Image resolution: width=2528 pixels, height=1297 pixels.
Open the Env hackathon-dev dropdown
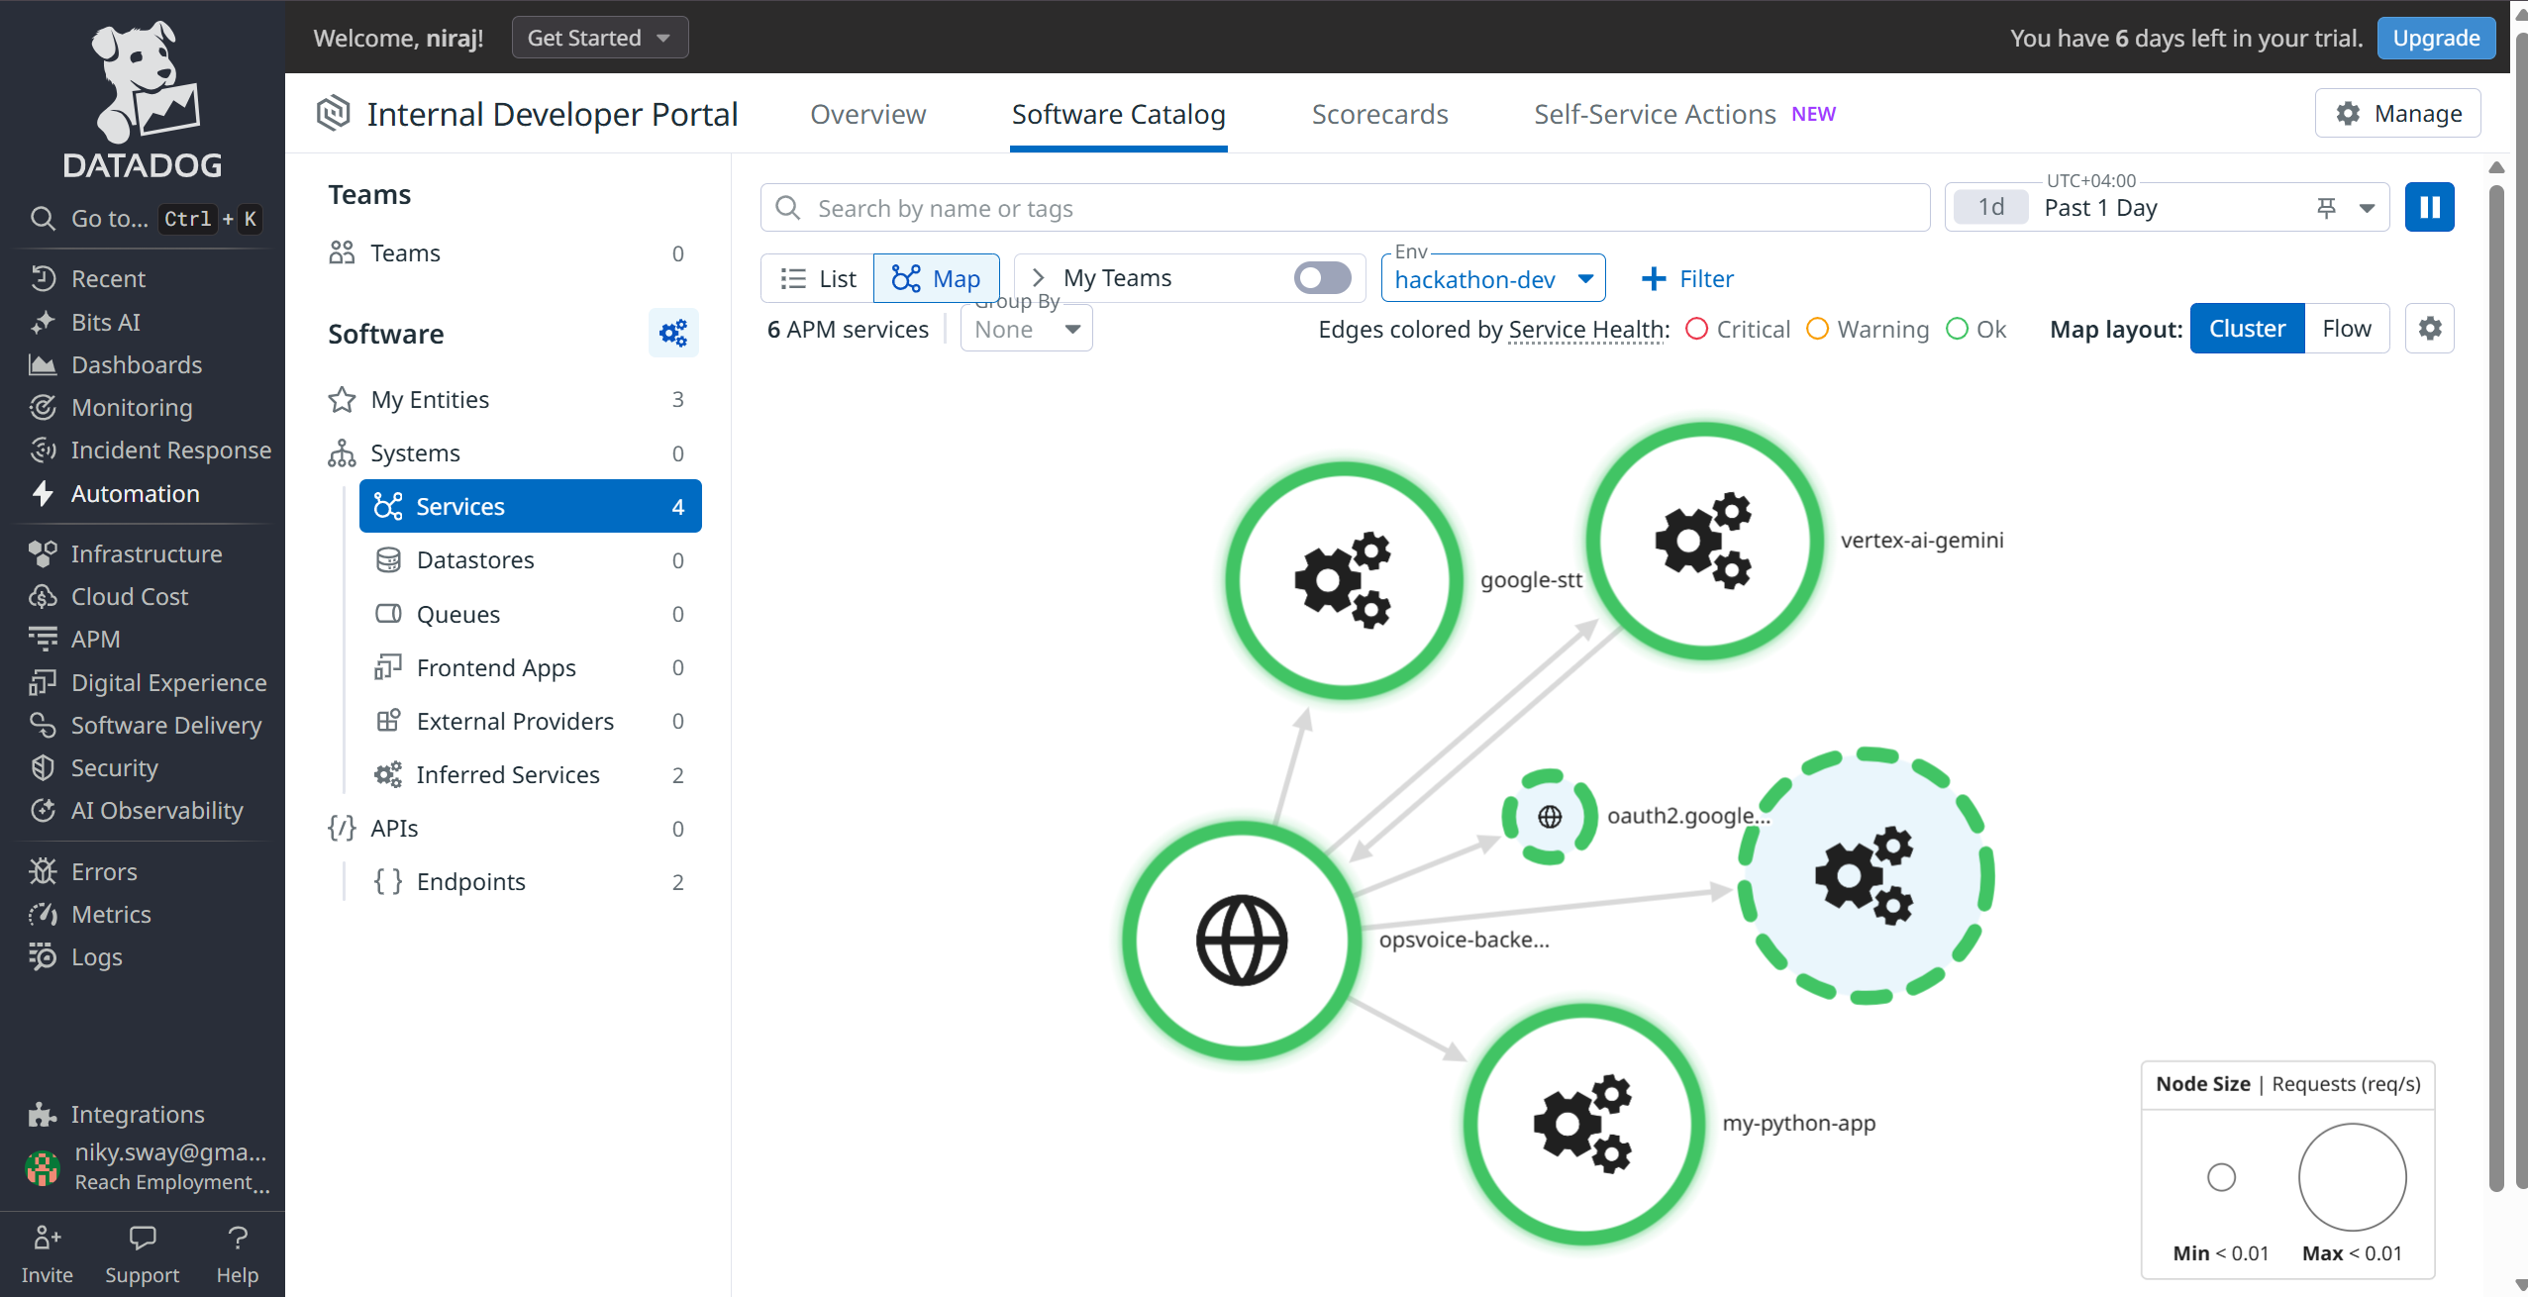1492,280
